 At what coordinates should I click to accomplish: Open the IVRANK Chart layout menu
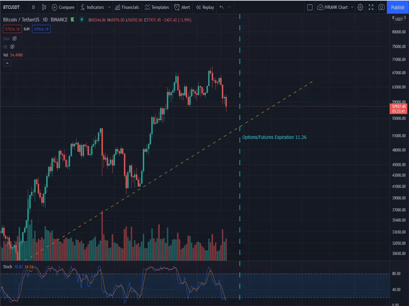click(x=335, y=7)
